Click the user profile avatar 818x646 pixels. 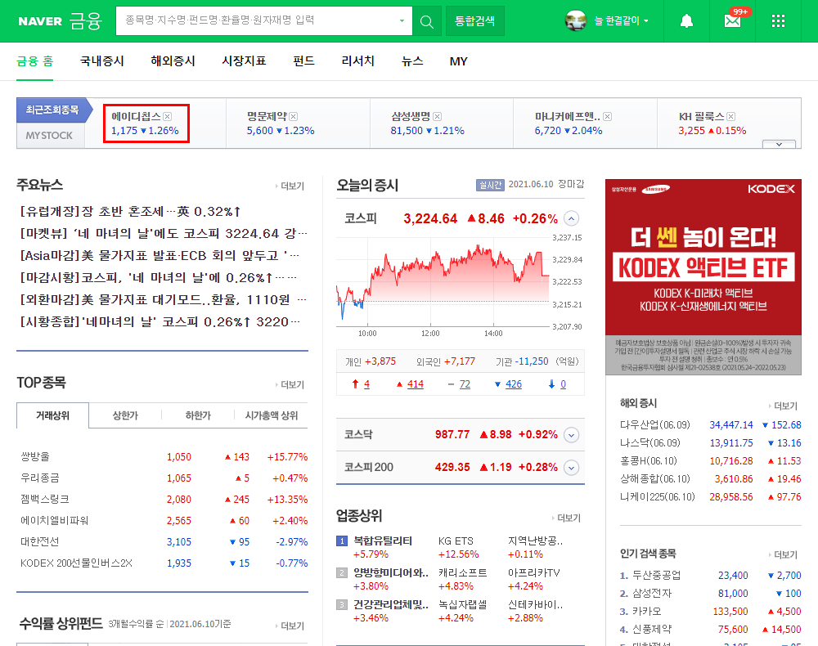[576, 21]
